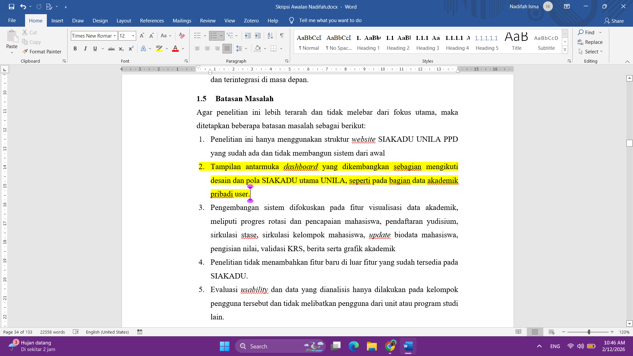The width and height of the screenshot is (633, 356).
Task: Align text to the right
Action: click(217, 49)
